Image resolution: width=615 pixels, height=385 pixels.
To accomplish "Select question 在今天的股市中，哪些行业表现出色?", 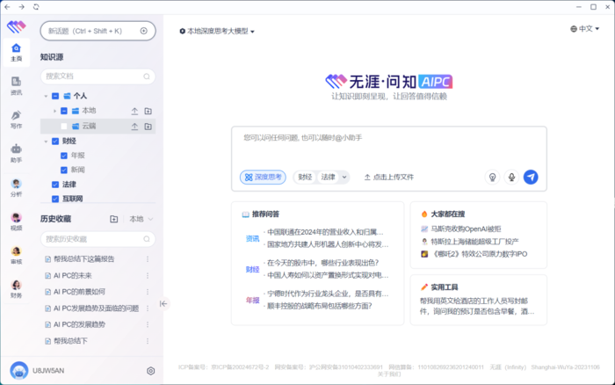I will pyautogui.click(x=322, y=263).
